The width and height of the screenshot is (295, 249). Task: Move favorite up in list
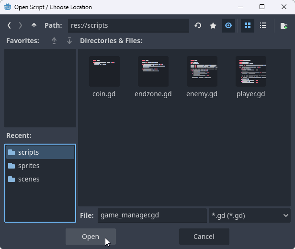click(x=54, y=41)
